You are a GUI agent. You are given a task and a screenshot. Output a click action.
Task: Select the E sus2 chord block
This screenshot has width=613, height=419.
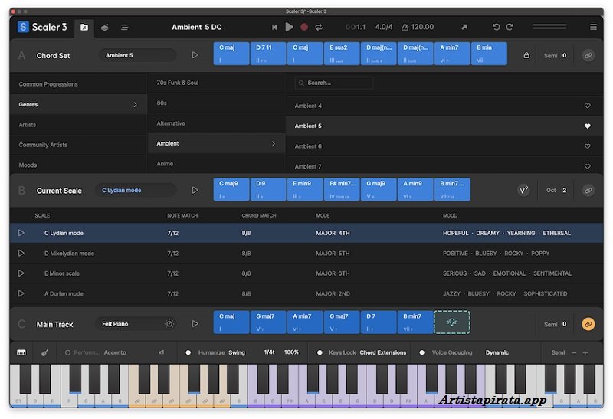(x=342, y=53)
